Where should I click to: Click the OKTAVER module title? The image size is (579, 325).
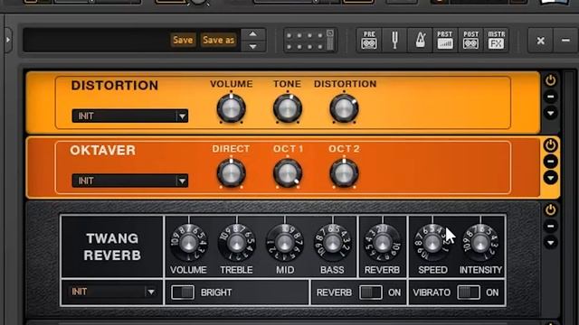[103, 151]
